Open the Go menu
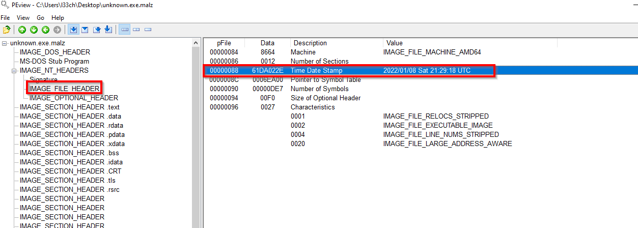 (41, 18)
